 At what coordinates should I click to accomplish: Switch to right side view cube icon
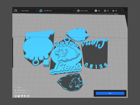point(28,96)
